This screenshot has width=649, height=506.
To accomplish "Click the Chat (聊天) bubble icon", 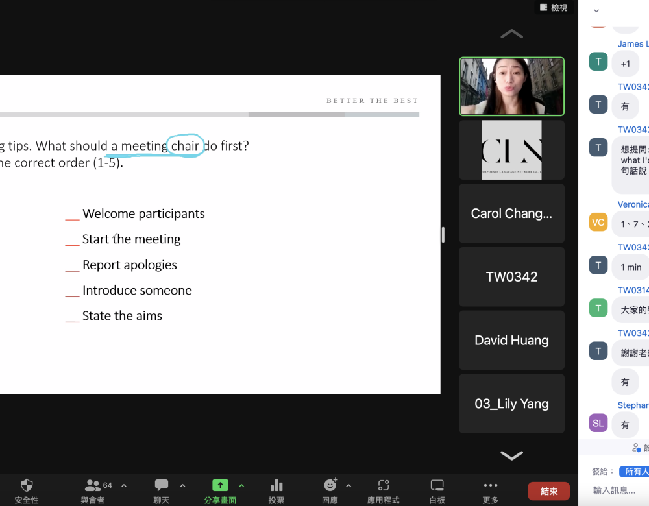I will 162,485.
